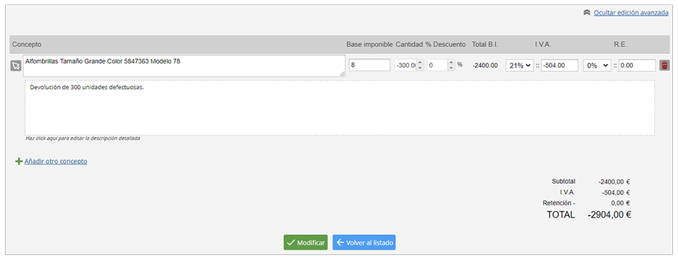
Task: Open the 0% R.E. dropdown
Action: (597, 66)
